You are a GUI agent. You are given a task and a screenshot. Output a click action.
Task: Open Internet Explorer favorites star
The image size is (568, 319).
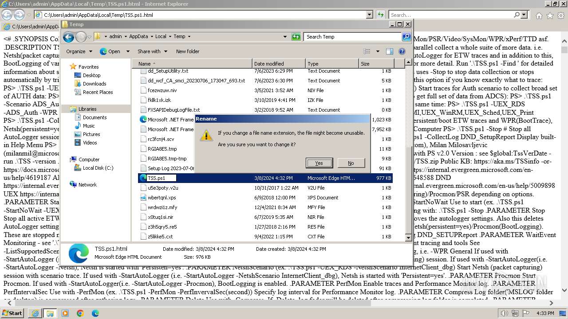(x=550, y=16)
